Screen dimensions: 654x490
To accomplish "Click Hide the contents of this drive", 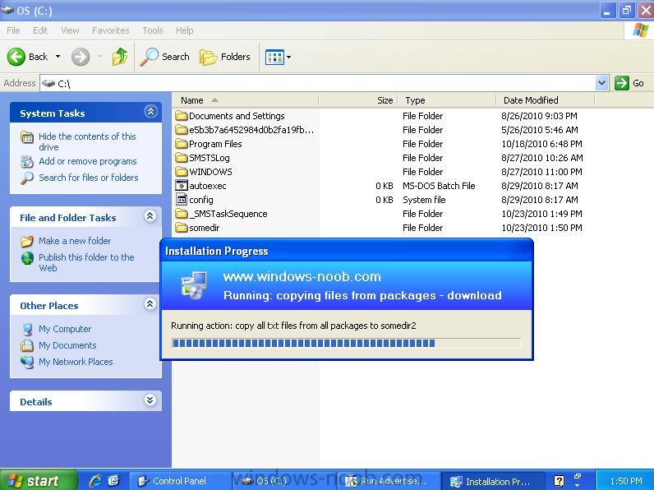I will tap(87, 142).
